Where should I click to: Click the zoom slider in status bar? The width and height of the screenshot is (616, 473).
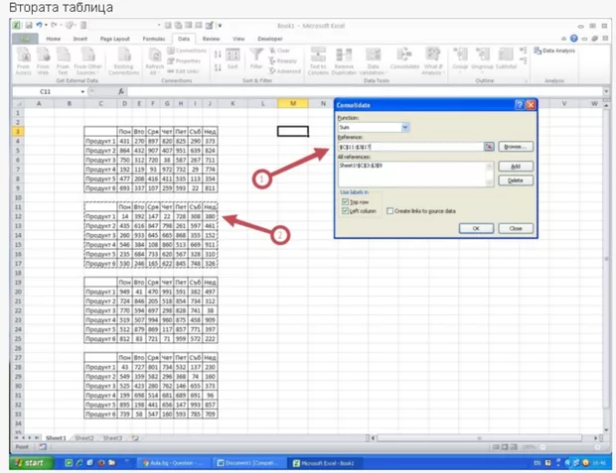pyautogui.click(x=569, y=447)
